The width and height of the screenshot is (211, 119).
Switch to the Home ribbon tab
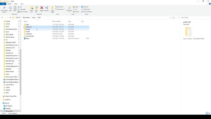9,4
